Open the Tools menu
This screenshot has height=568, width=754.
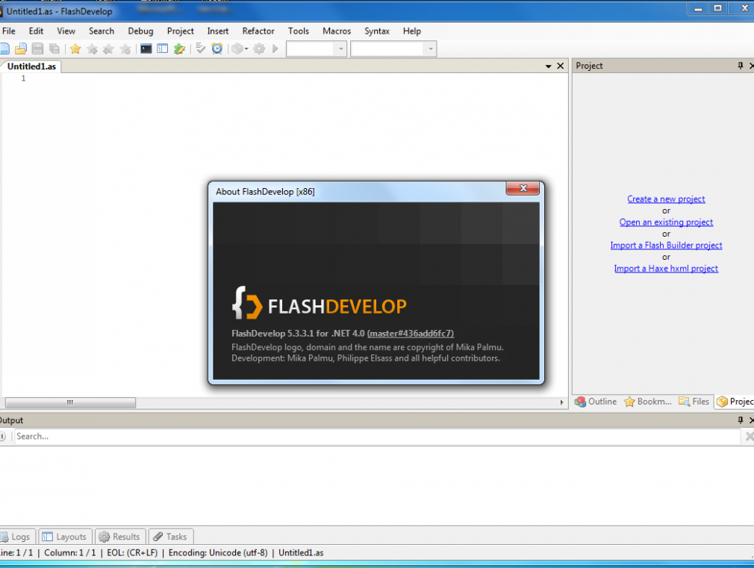[298, 31]
